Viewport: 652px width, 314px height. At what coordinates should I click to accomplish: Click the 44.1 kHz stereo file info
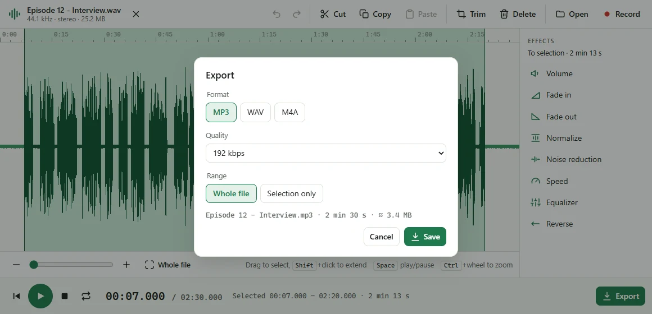click(66, 19)
